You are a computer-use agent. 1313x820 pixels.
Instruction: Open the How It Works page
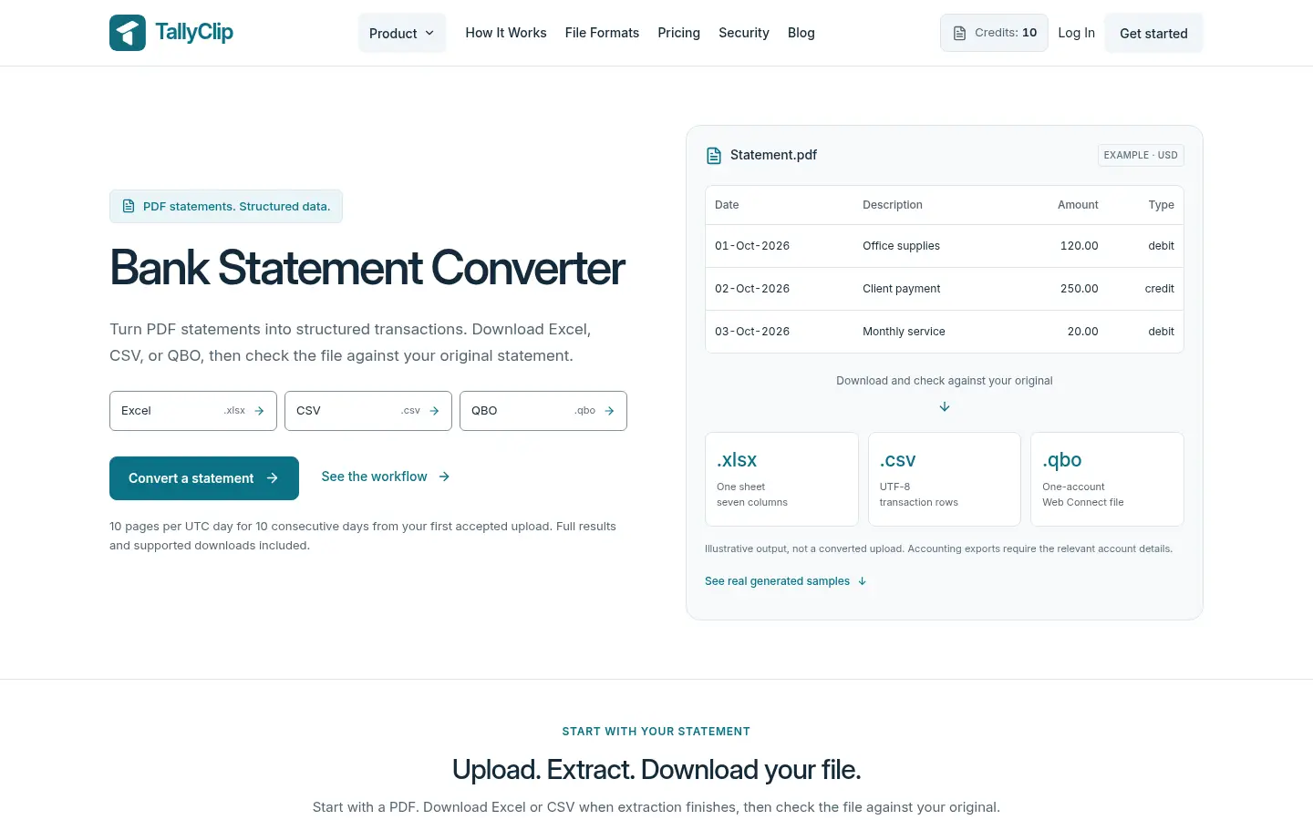(x=506, y=33)
